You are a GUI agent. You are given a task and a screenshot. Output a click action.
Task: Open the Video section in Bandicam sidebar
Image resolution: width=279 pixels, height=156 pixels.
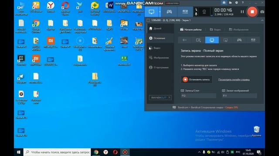160,48
